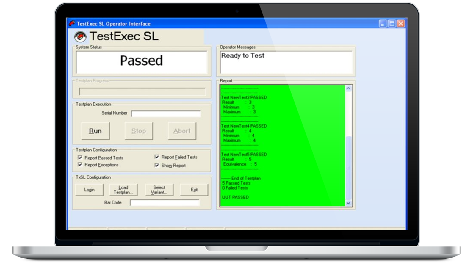Screen dimensions: 476x267
Task: Toggle Report Failed Tests checkbox
Action: click(157, 157)
